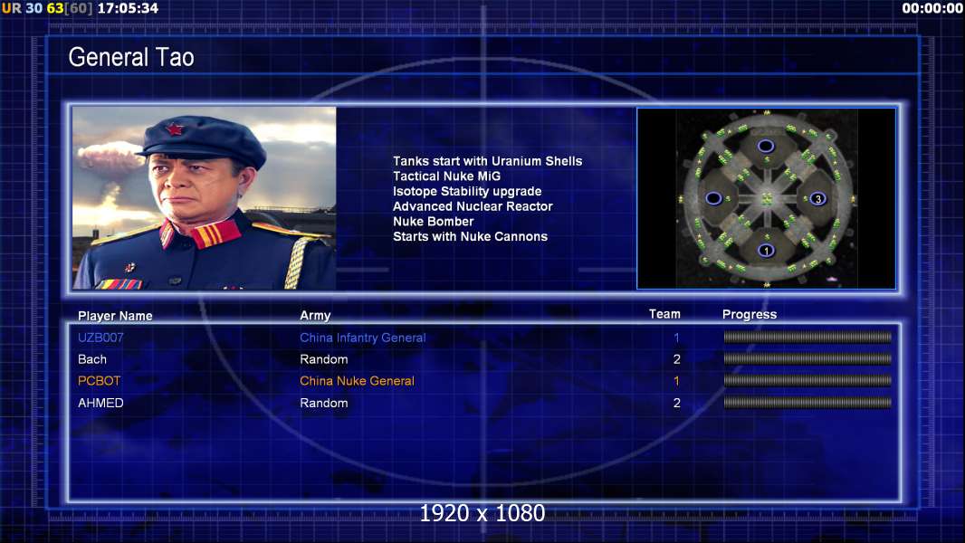Screen dimensions: 965x543
Task: Click the empty top start position marker
Action: (766, 146)
